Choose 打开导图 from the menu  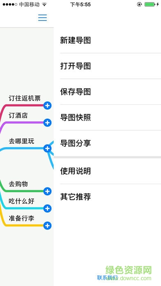[107, 66]
